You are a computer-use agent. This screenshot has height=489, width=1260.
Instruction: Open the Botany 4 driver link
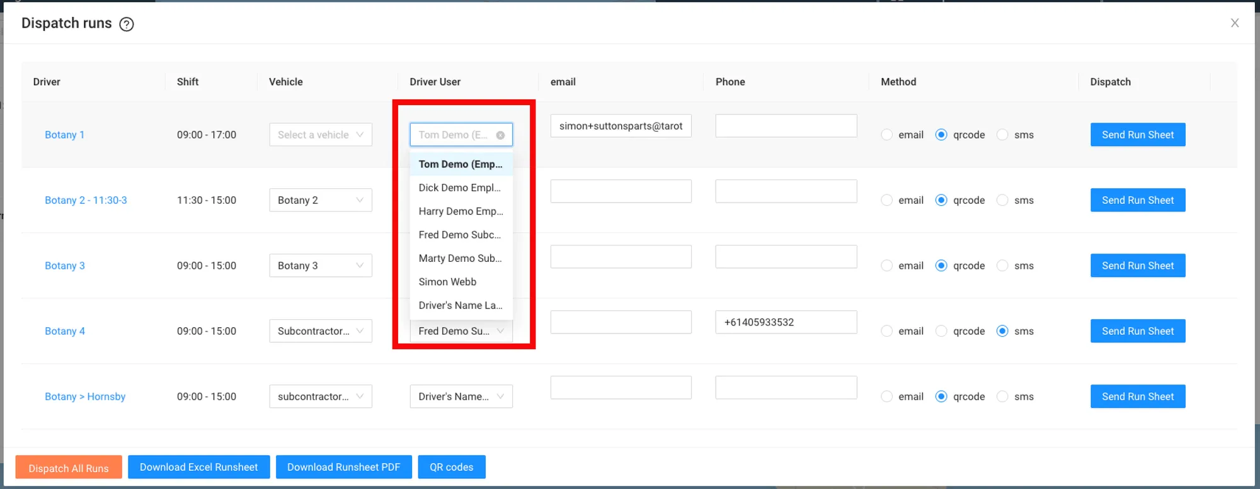click(x=65, y=331)
